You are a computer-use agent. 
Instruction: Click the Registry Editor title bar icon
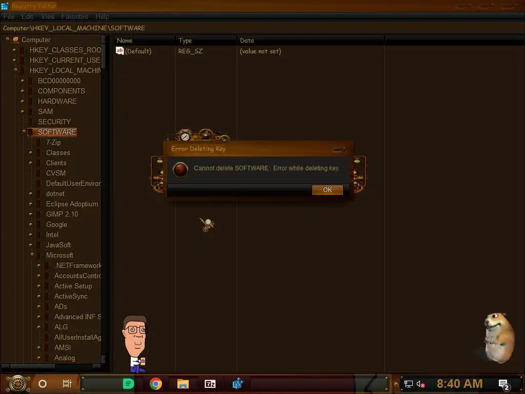(x=5, y=6)
